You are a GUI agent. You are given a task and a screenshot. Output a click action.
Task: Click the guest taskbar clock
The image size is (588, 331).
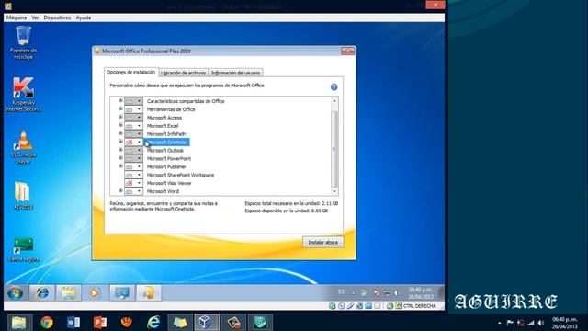click(x=421, y=293)
